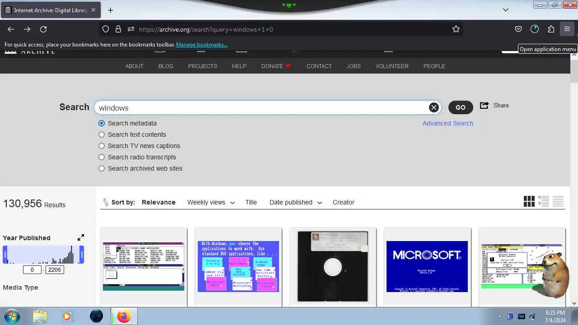The height and width of the screenshot is (325, 578).
Task: Click the volume tray icon
Action: pos(533,316)
